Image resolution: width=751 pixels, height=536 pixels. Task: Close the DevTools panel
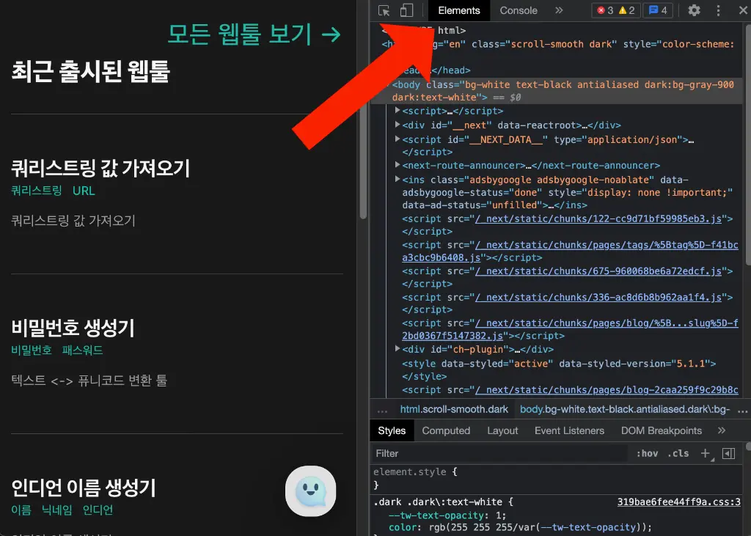(x=743, y=10)
